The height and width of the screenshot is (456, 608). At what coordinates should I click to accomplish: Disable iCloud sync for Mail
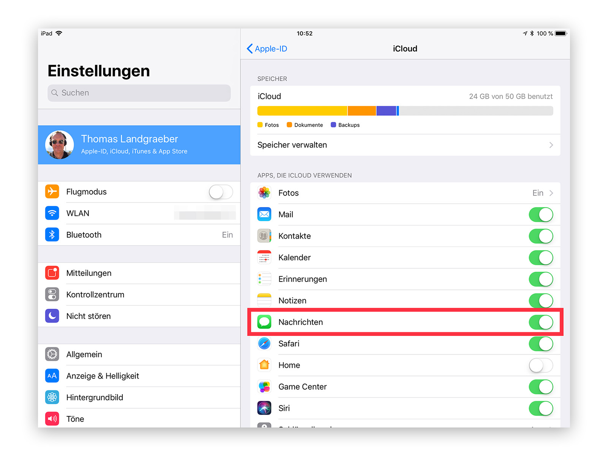pos(541,214)
